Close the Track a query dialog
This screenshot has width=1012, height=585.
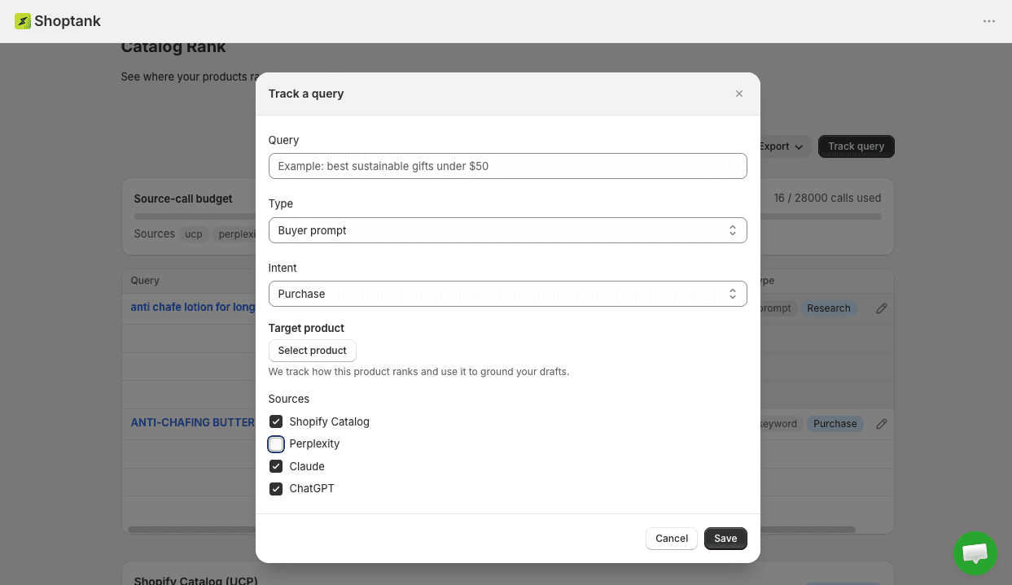tap(739, 94)
